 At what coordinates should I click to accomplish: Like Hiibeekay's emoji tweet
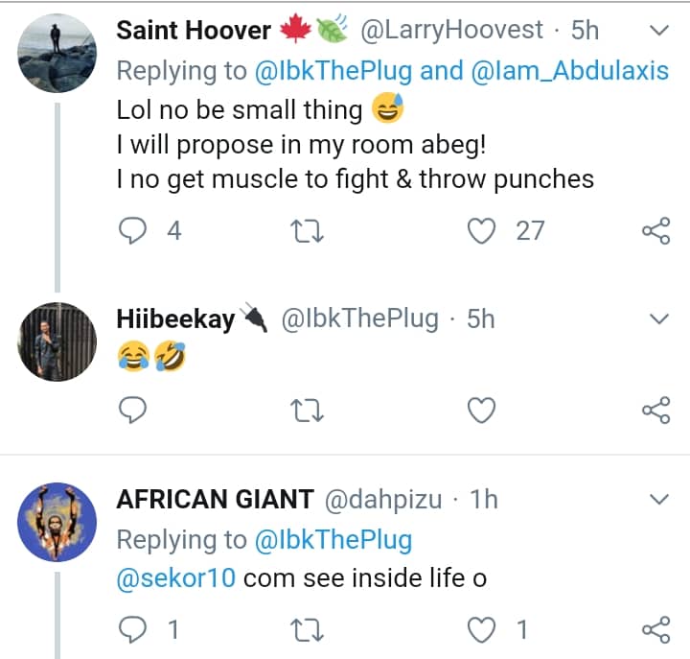[x=481, y=411]
